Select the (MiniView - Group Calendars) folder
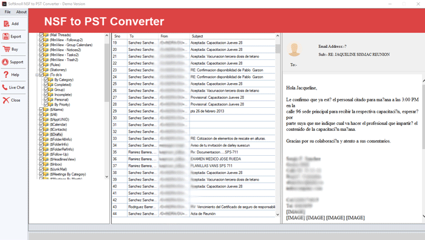Viewport: 425px width, 240px height. point(71,45)
